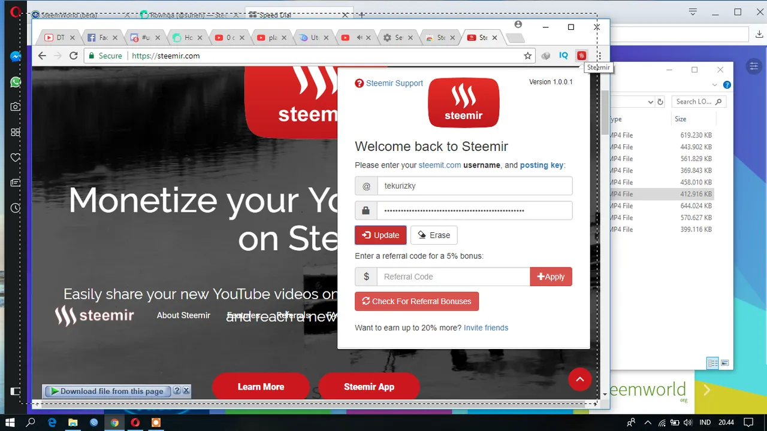Image resolution: width=767 pixels, height=431 pixels.
Task: Click the red scroll-to-top arrow button
Action: tap(579, 379)
